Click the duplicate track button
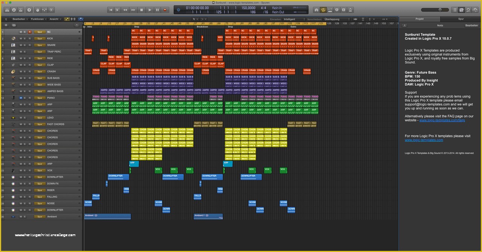This screenshot has height=252, width=482. (x=14, y=25)
